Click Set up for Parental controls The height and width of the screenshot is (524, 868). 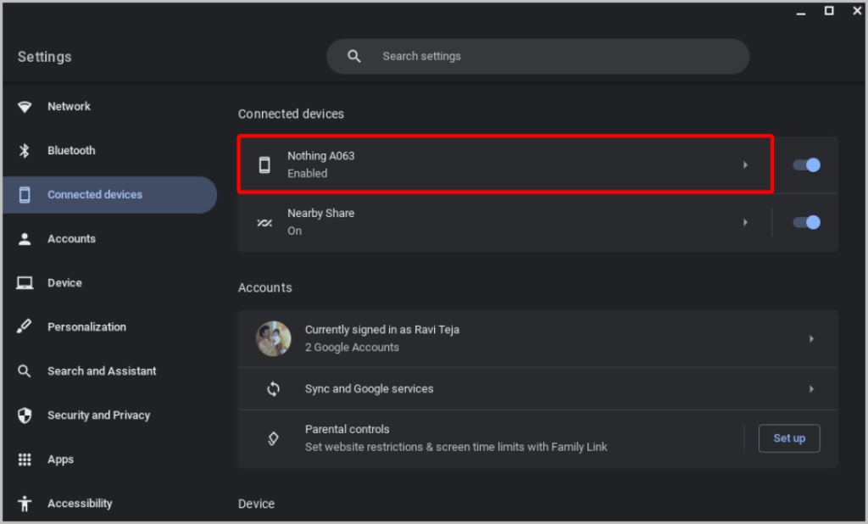pyautogui.click(x=789, y=438)
